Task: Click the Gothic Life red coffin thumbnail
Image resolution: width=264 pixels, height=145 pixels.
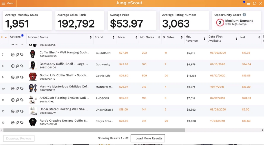Action: click(33, 77)
